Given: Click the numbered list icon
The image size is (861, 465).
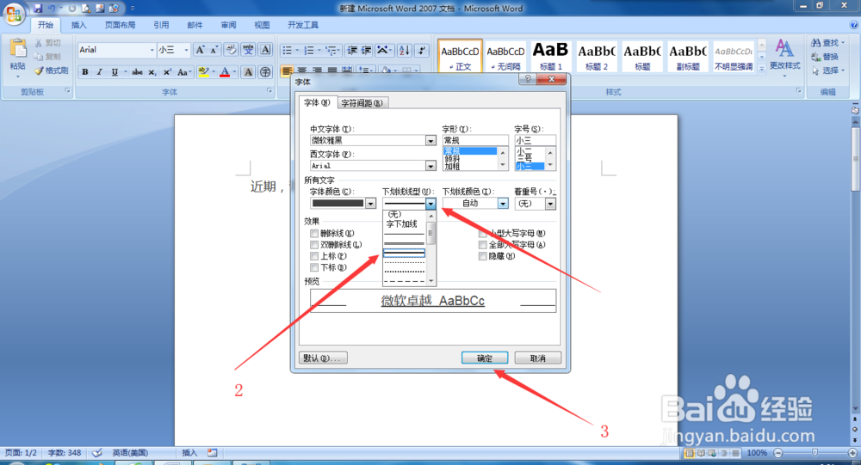Looking at the screenshot, I should [309, 51].
